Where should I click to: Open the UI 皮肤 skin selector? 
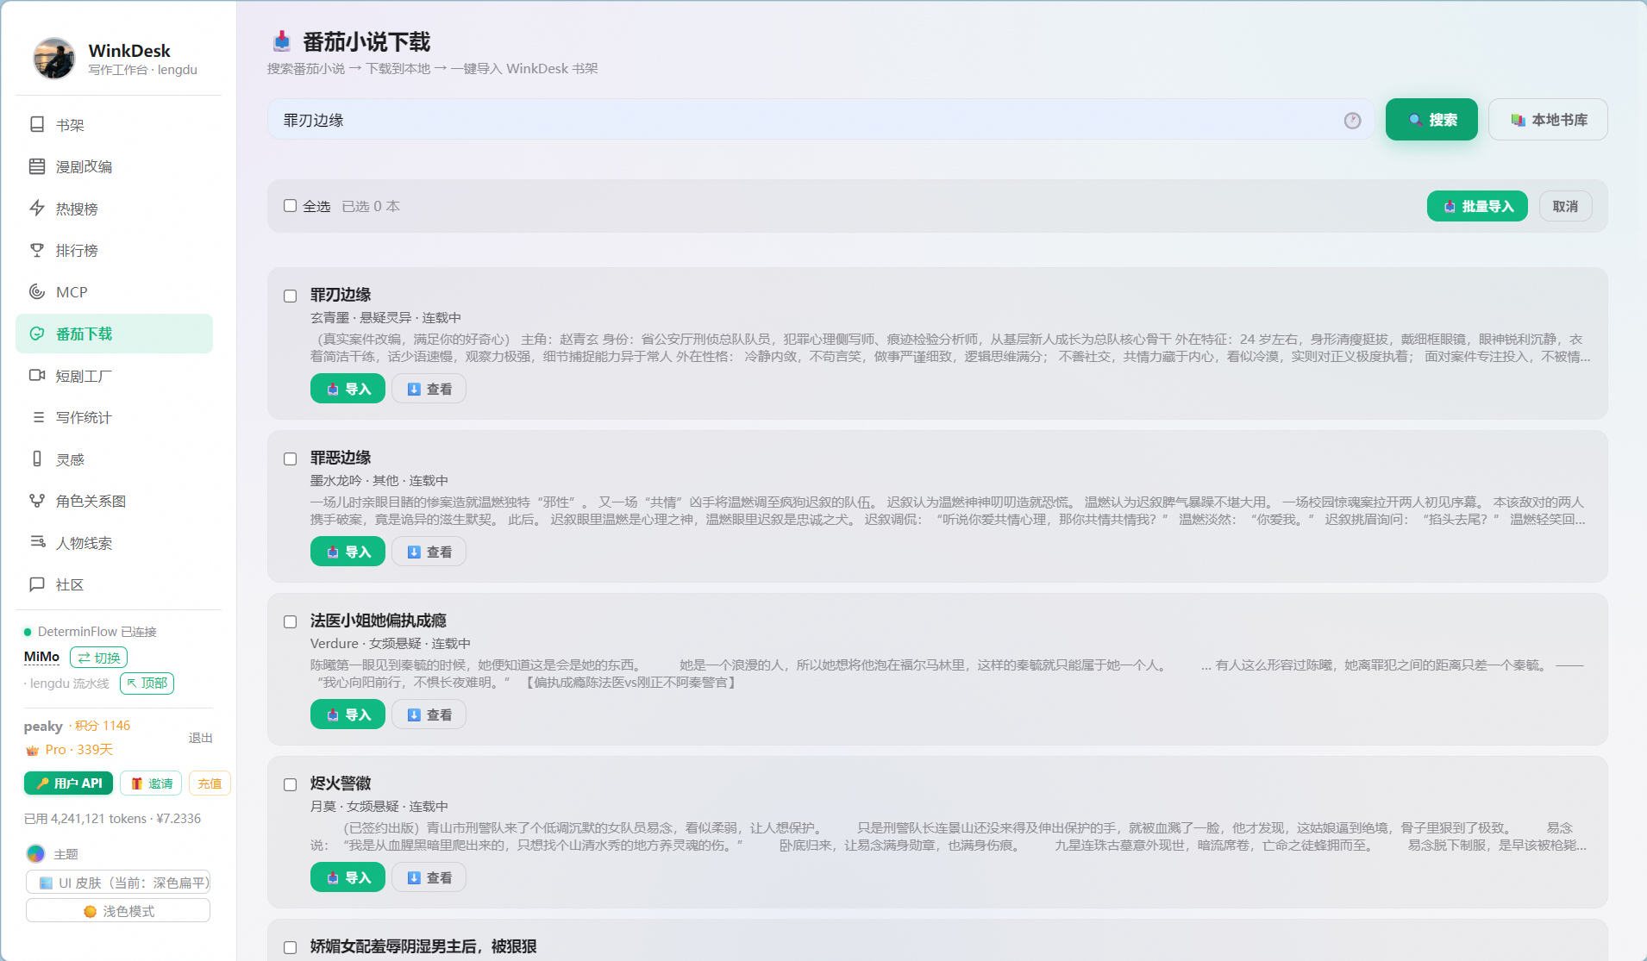118,883
